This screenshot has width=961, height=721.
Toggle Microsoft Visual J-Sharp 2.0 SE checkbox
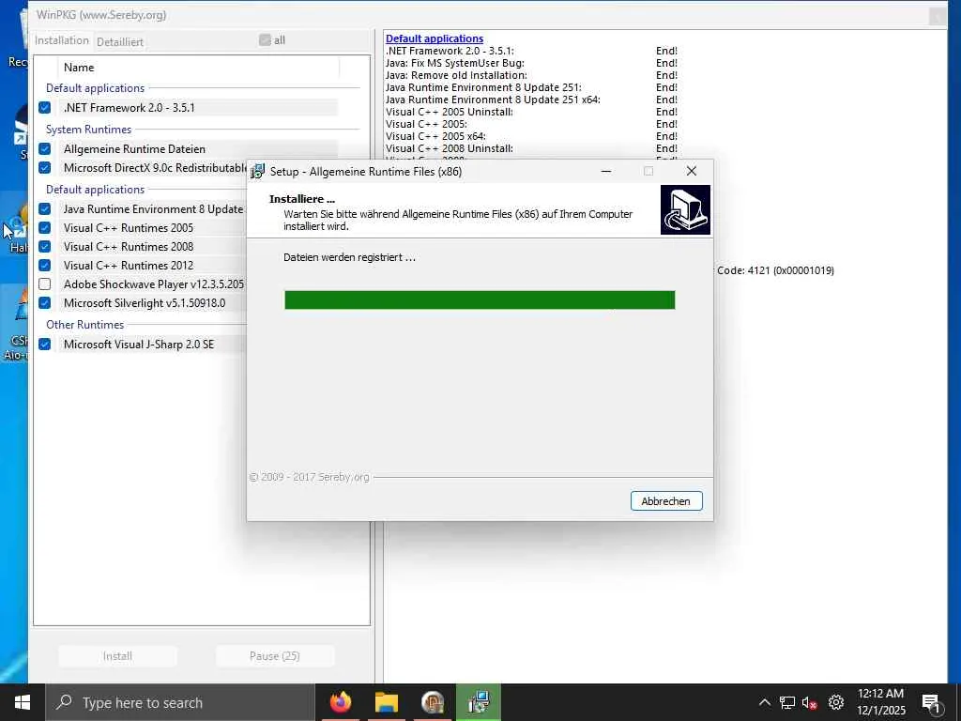(45, 345)
